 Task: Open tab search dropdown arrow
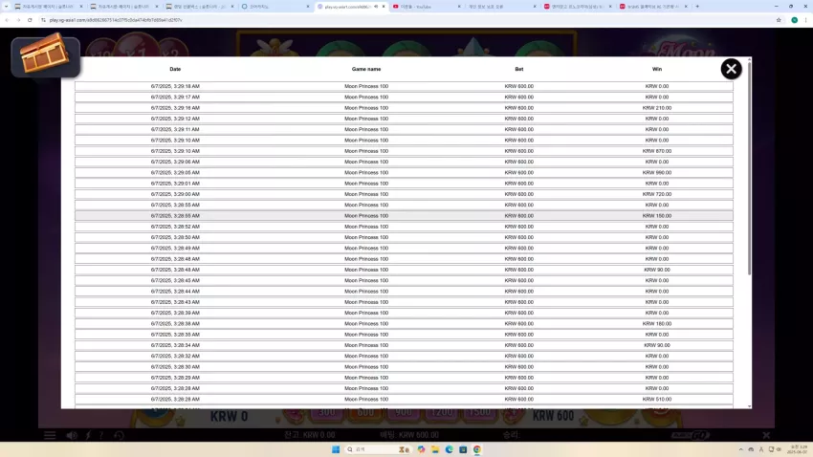click(x=6, y=7)
